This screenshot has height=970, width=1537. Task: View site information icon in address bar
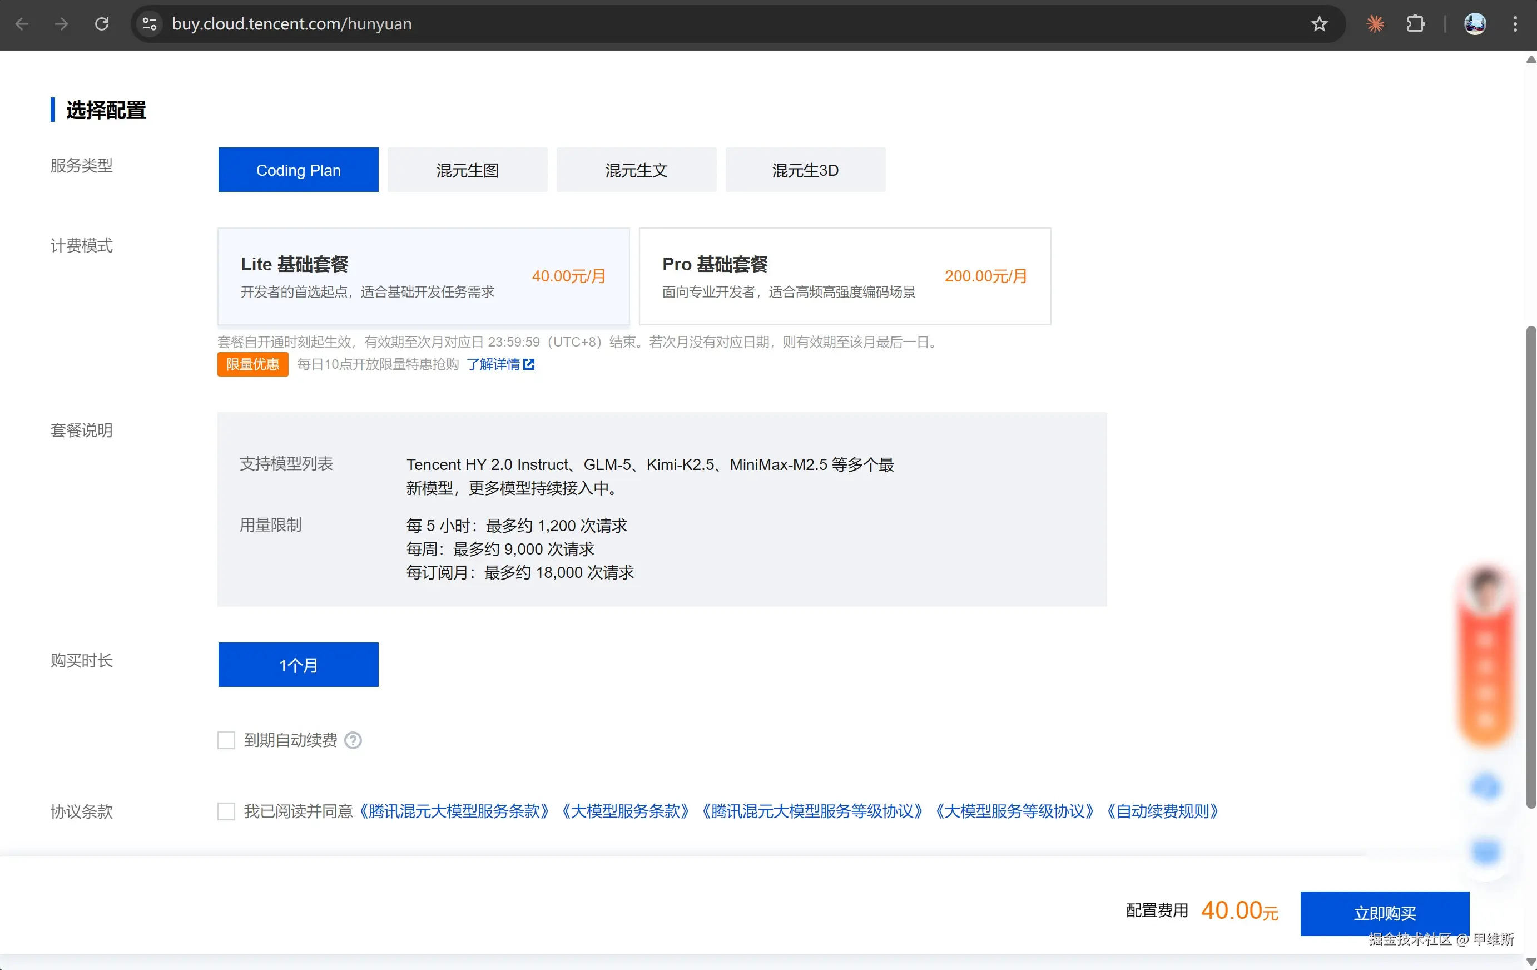point(150,24)
